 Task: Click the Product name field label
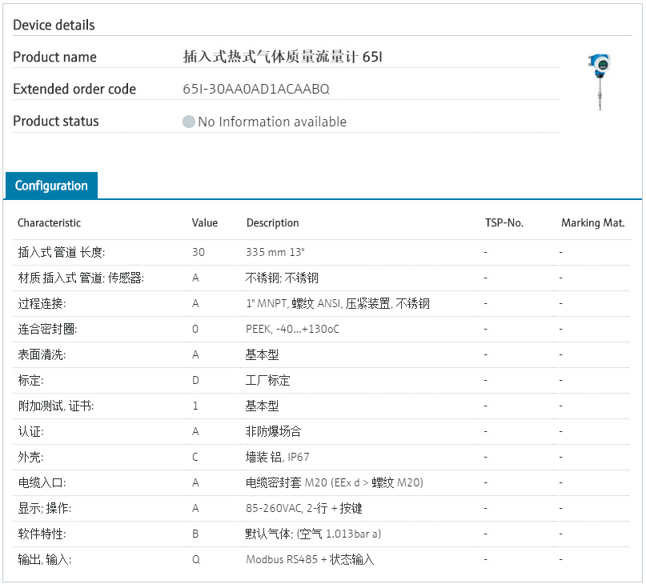(54, 57)
